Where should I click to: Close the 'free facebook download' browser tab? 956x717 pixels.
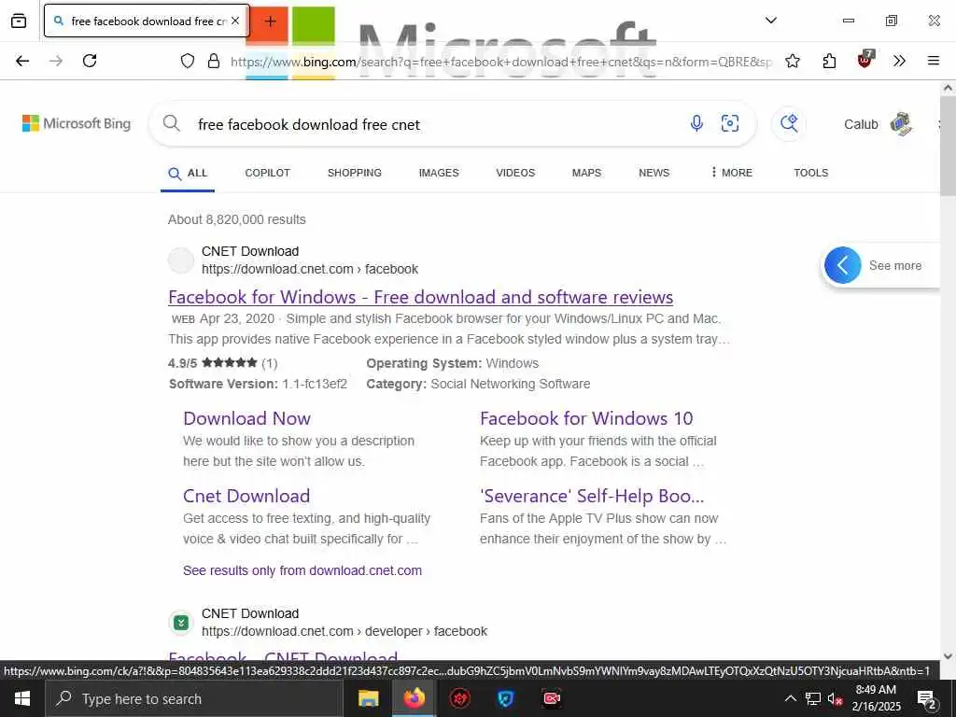tap(235, 21)
